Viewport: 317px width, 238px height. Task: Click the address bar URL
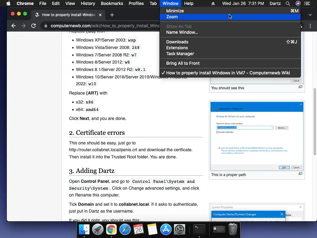[x=105, y=26]
